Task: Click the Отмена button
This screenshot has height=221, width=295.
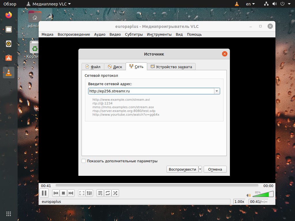Action: pos(215,169)
